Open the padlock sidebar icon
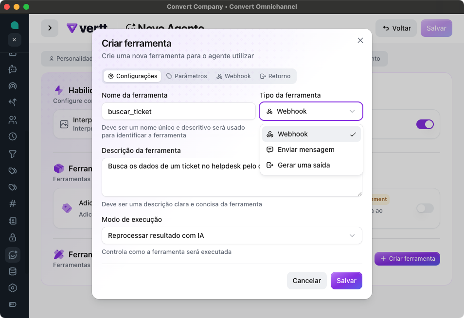 click(13, 237)
